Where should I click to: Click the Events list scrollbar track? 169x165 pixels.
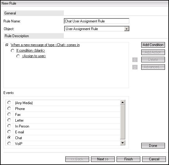click(x=122, y=122)
